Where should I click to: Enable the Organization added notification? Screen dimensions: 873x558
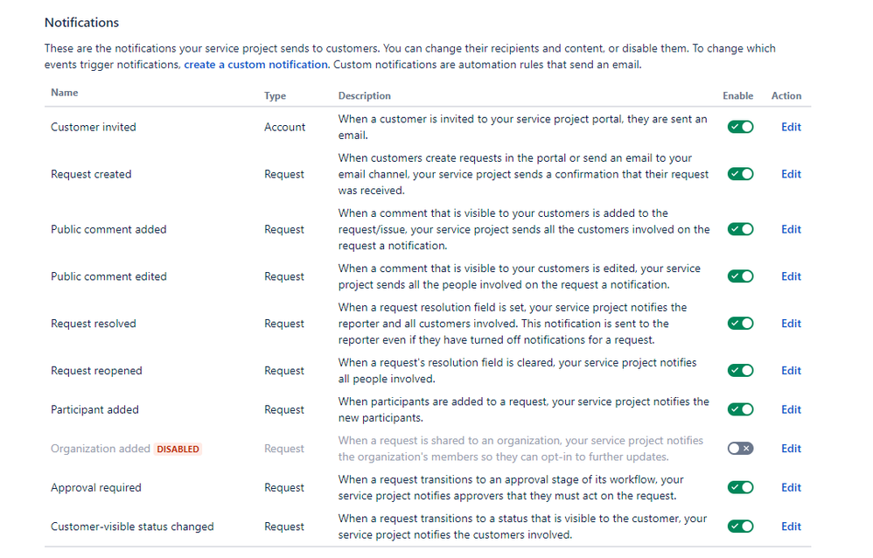[x=740, y=448]
